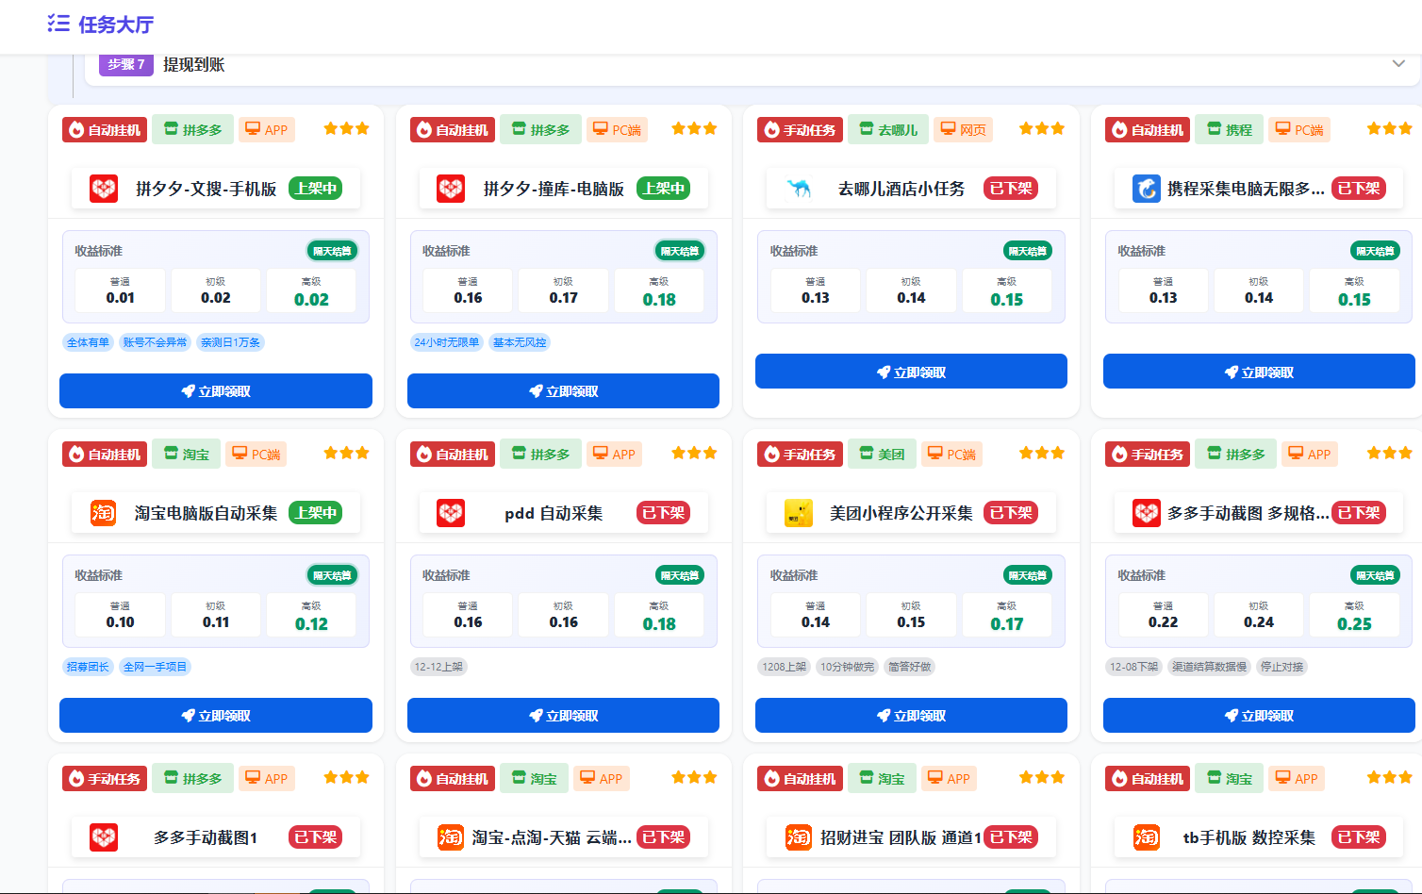Image resolution: width=1422 pixels, height=894 pixels.
Task: Click the 渠道结算数据慢 tag
Action: coord(1210,667)
